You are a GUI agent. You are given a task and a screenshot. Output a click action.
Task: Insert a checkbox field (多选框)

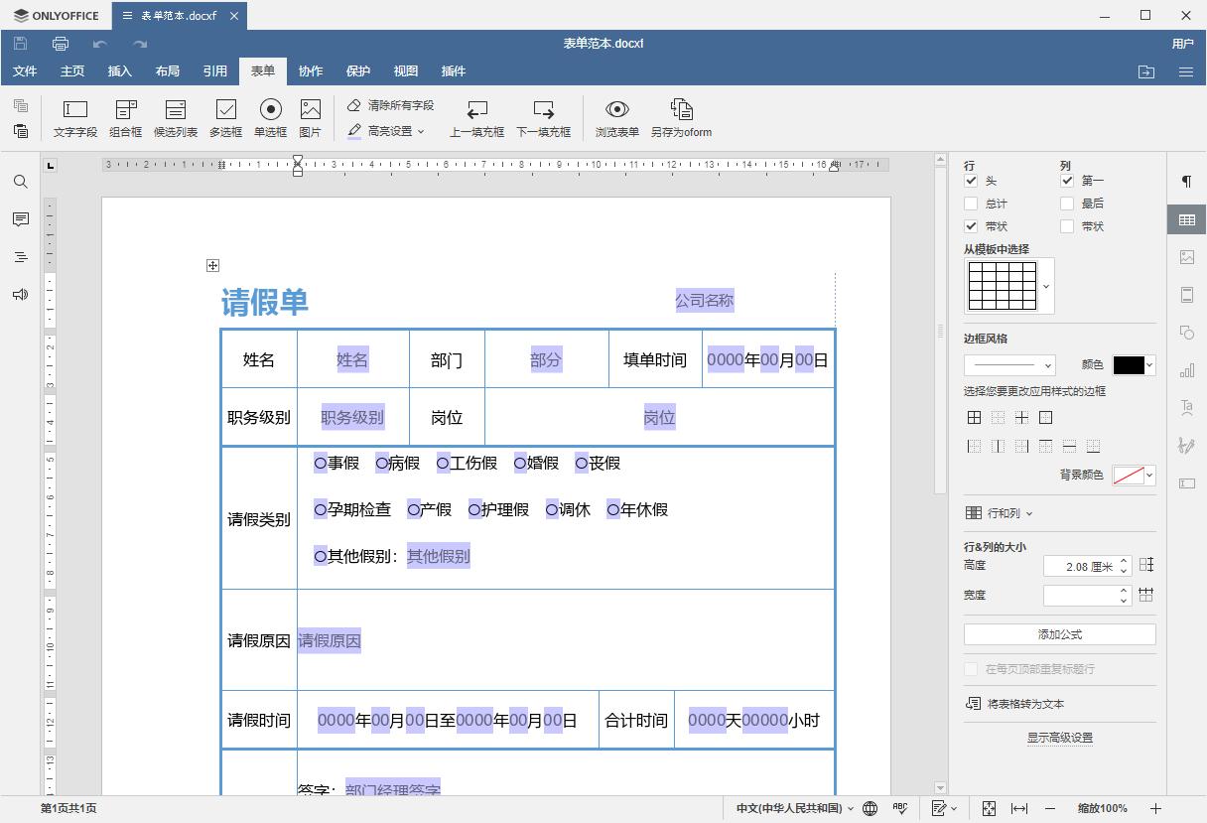[x=225, y=117]
